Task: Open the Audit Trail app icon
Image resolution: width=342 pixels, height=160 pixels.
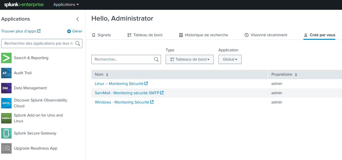Action: click(6, 73)
